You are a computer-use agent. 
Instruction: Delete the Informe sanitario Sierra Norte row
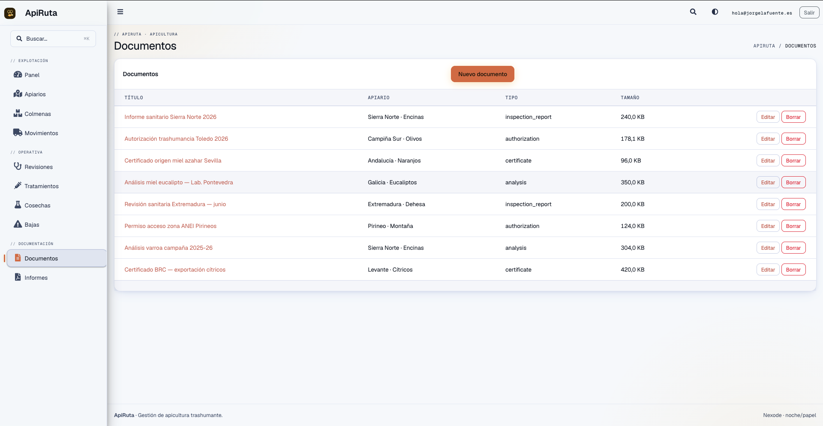(793, 117)
